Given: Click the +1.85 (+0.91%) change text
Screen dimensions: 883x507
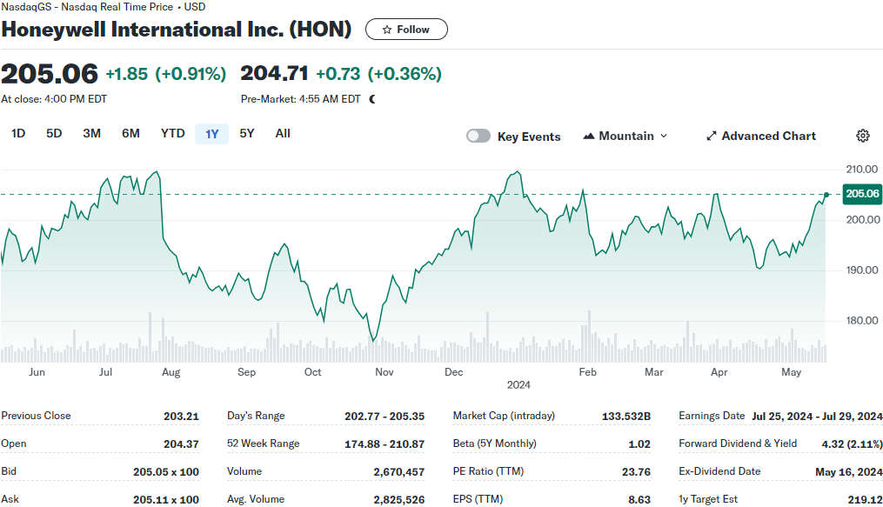Looking at the screenshot, I should [x=166, y=74].
